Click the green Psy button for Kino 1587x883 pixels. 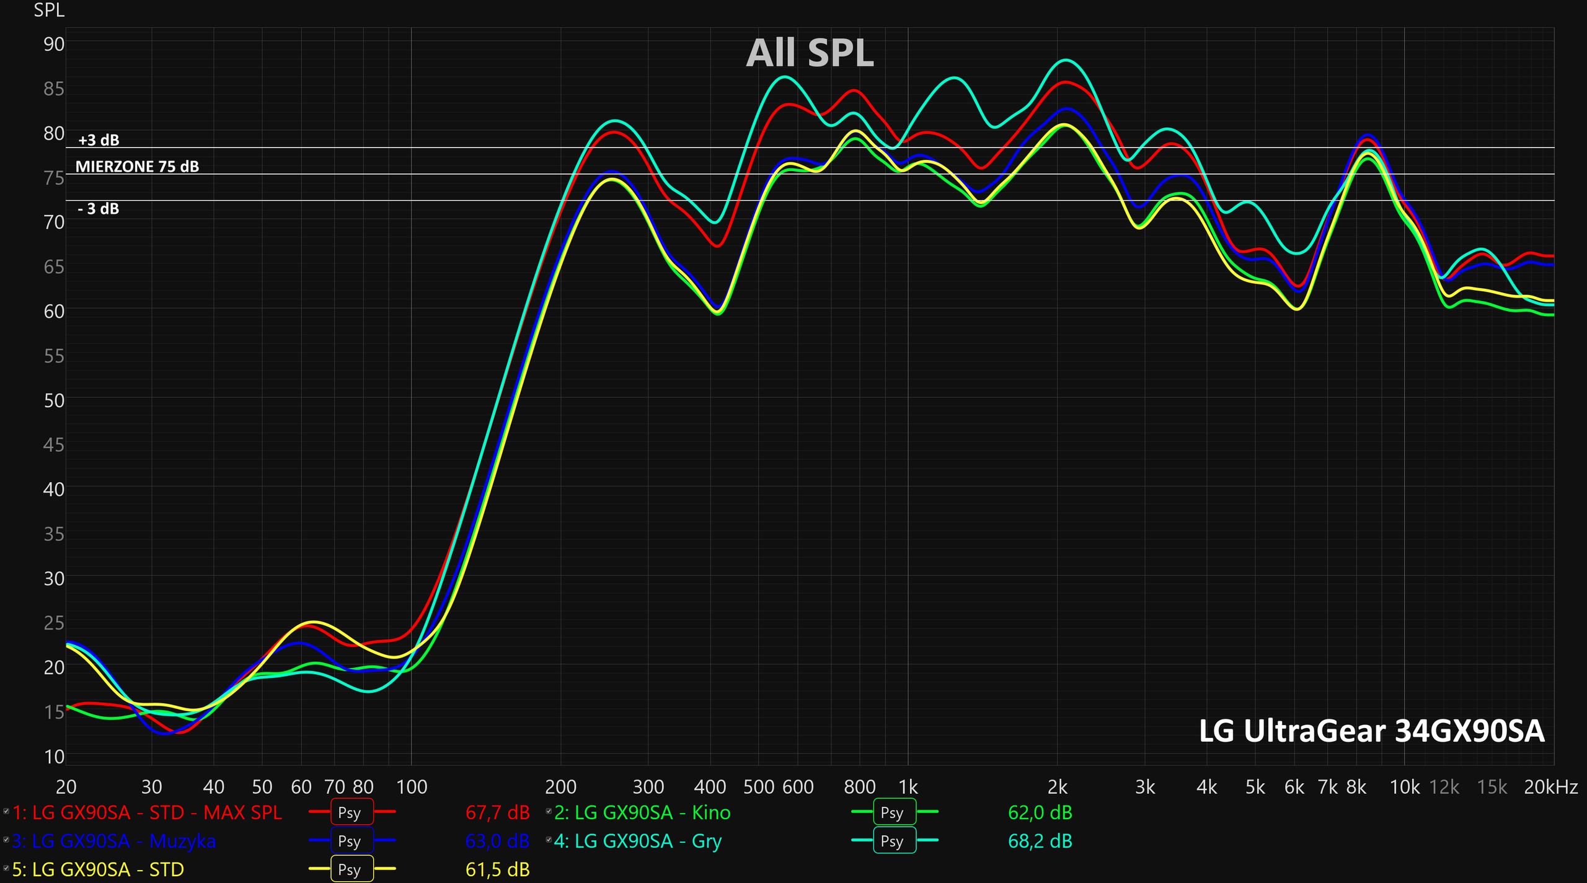(894, 812)
